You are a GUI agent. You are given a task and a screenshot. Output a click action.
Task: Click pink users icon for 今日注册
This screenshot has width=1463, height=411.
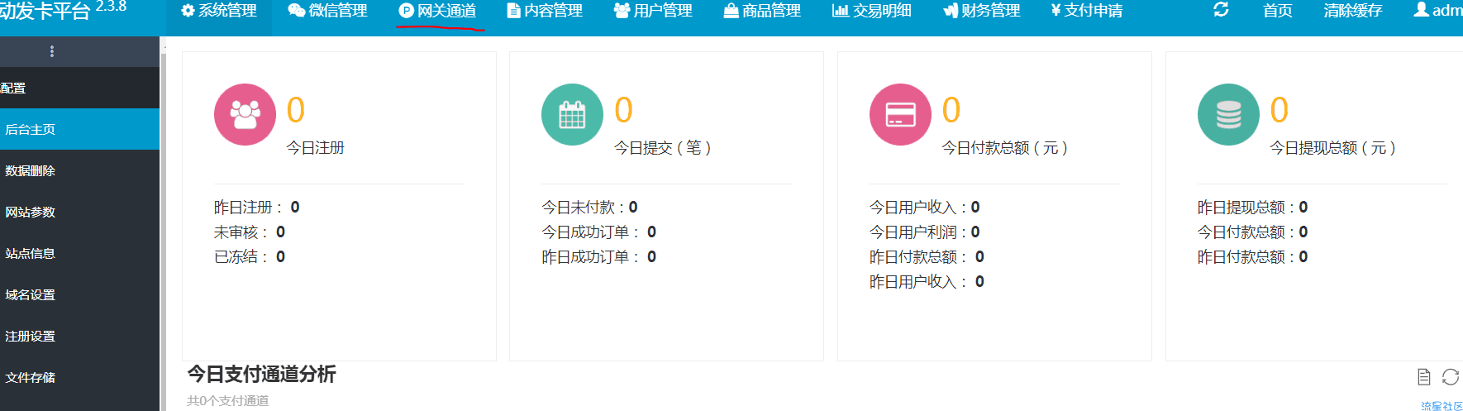click(245, 114)
